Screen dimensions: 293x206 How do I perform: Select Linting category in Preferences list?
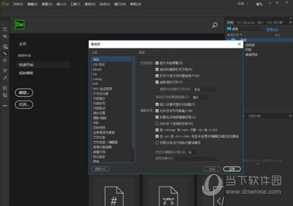point(97,79)
